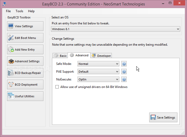
Task: Click the Advanced Settings chip icon
Action: (11, 61)
